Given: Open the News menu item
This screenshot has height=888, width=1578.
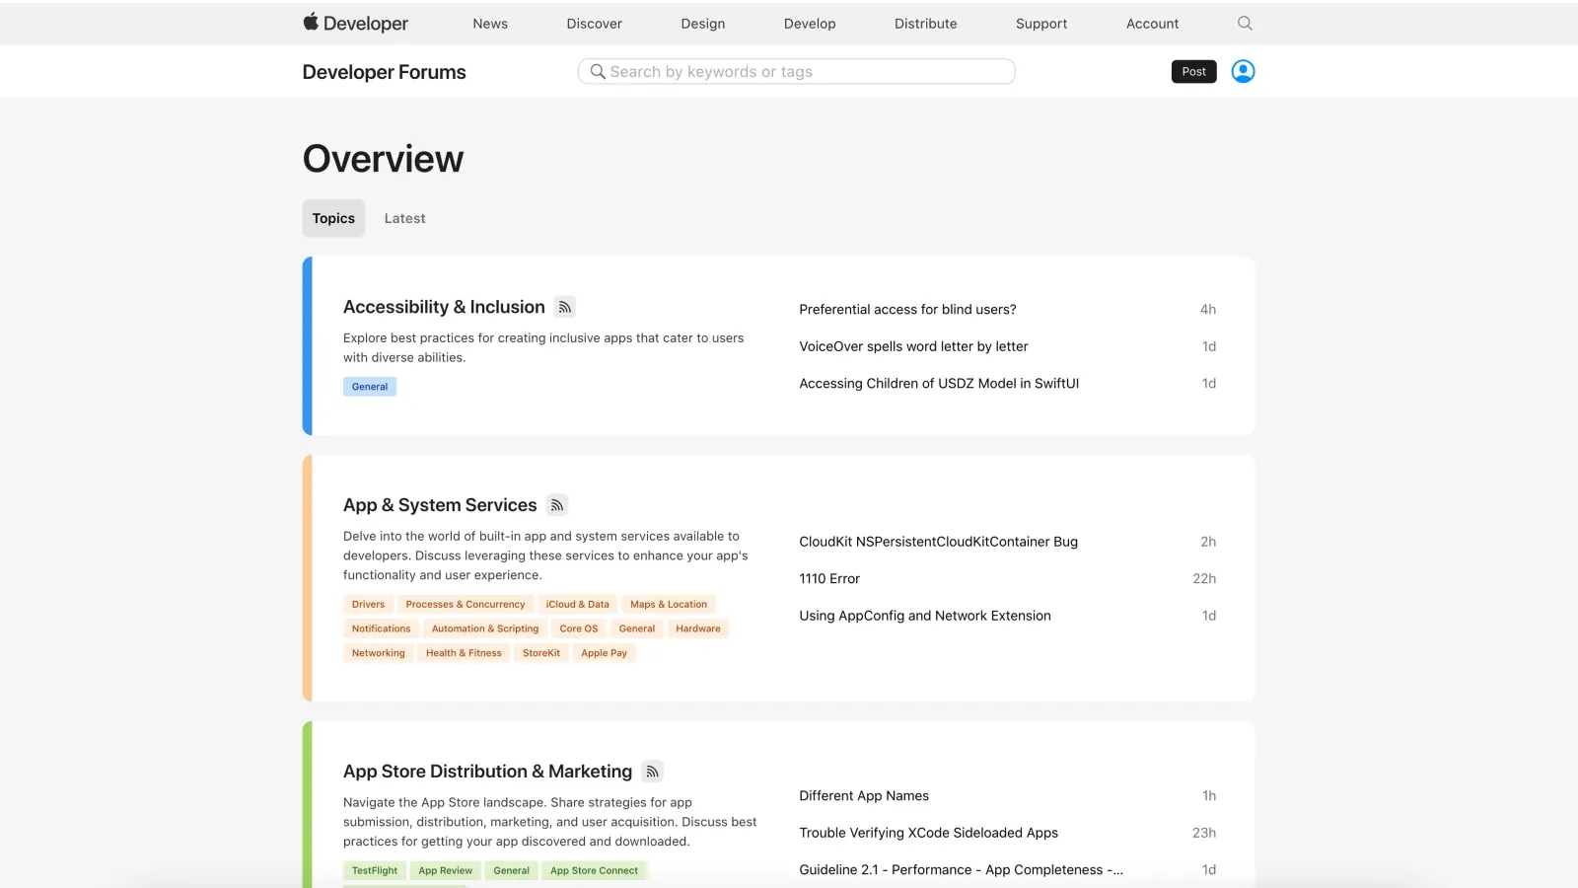Looking at the screenshot, I should click(x=490, y=24).
